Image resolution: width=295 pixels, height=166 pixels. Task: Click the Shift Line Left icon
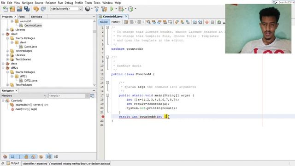coord(195,22)
